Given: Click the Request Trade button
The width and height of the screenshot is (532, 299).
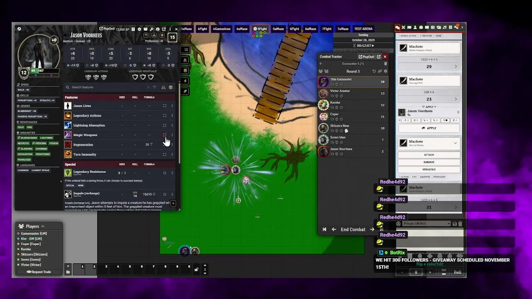Looking at the screenshot, I should click(39, 272).
